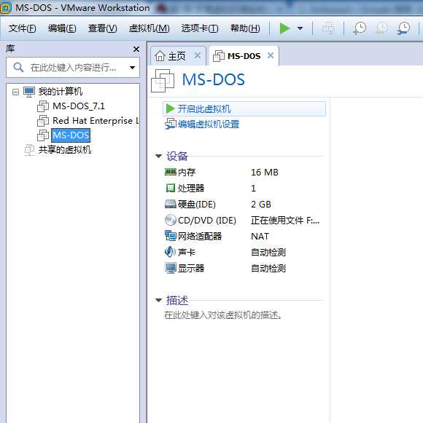
Task: Click the green power on toolbar button
Action: point(284,28)
